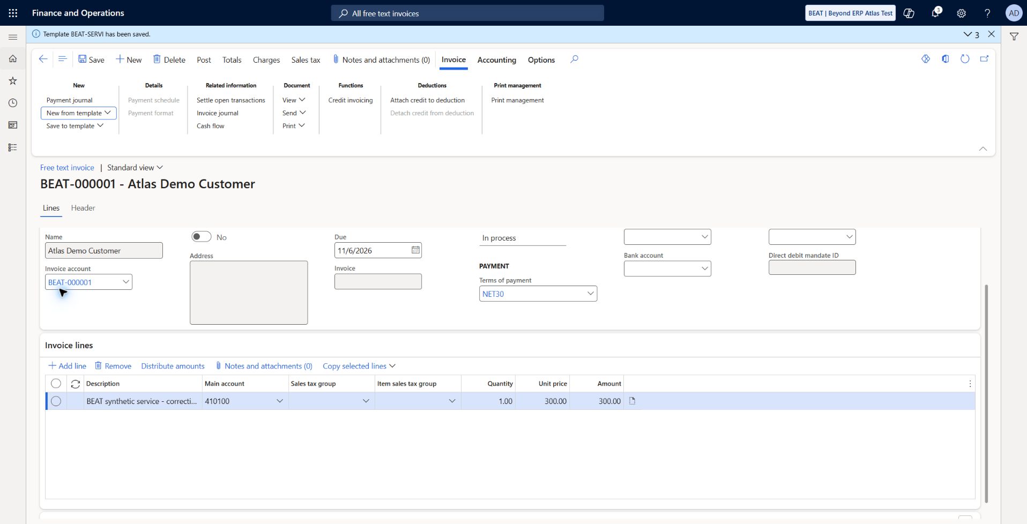Open filter pane funnel icon
1027x524 pixels.
pos(1014,36)
